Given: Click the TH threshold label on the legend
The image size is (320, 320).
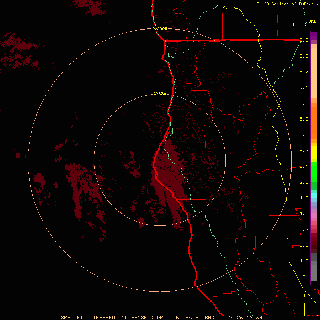Looking at the screenshot, I should [x=305, y=277].
